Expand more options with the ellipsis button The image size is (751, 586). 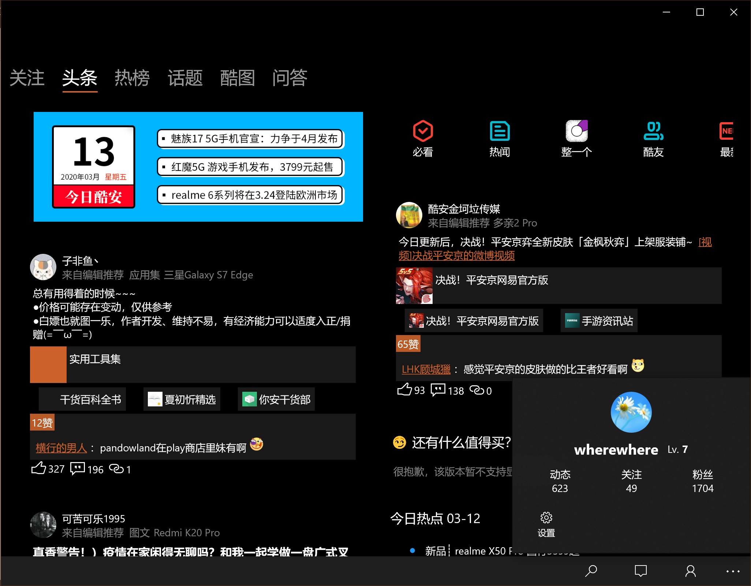click(733, 571)
